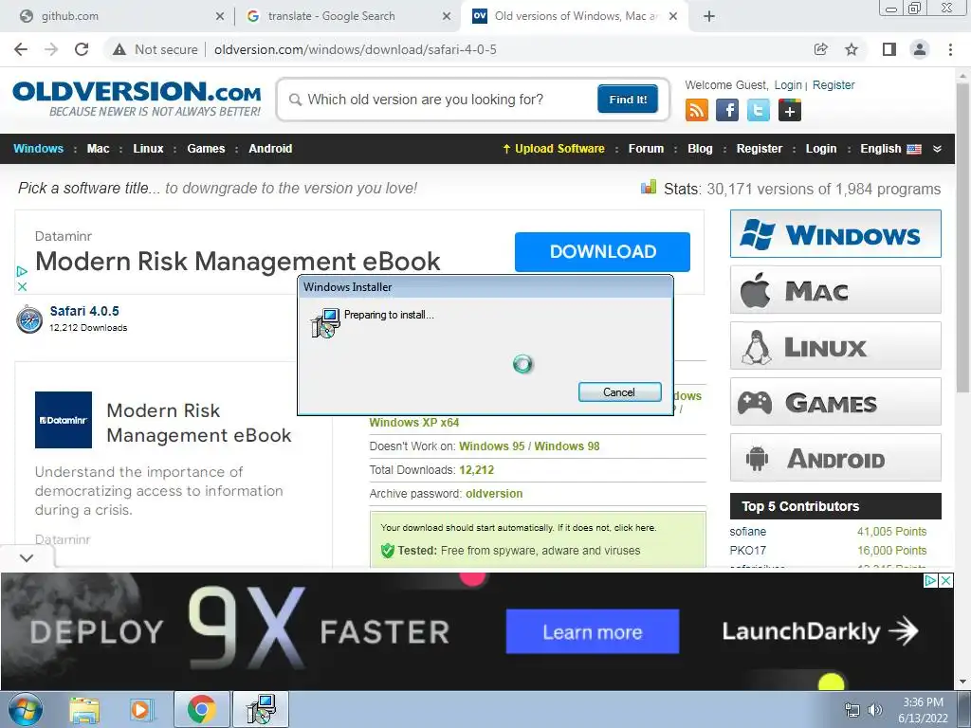This screenshot has width=971, height=728.
Task: Close the Google Search tab
Action: 447,17
